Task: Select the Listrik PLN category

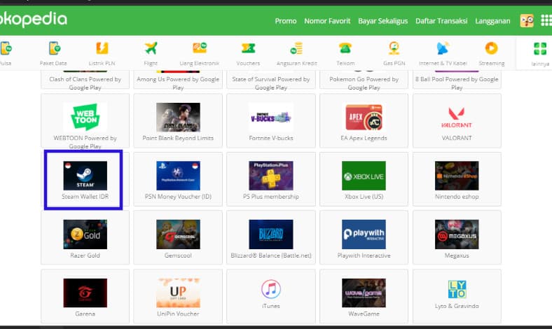Action: click(x=102, y=53)
